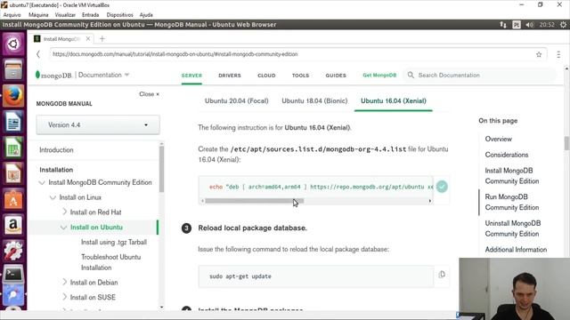Image resolution: width=570 pixels, height=320 pixels.
Task: Open sound volume indicator
Action: (530, 25)
